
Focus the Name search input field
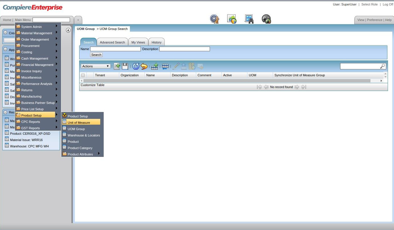pyautogui.click(x=115, y=49)
